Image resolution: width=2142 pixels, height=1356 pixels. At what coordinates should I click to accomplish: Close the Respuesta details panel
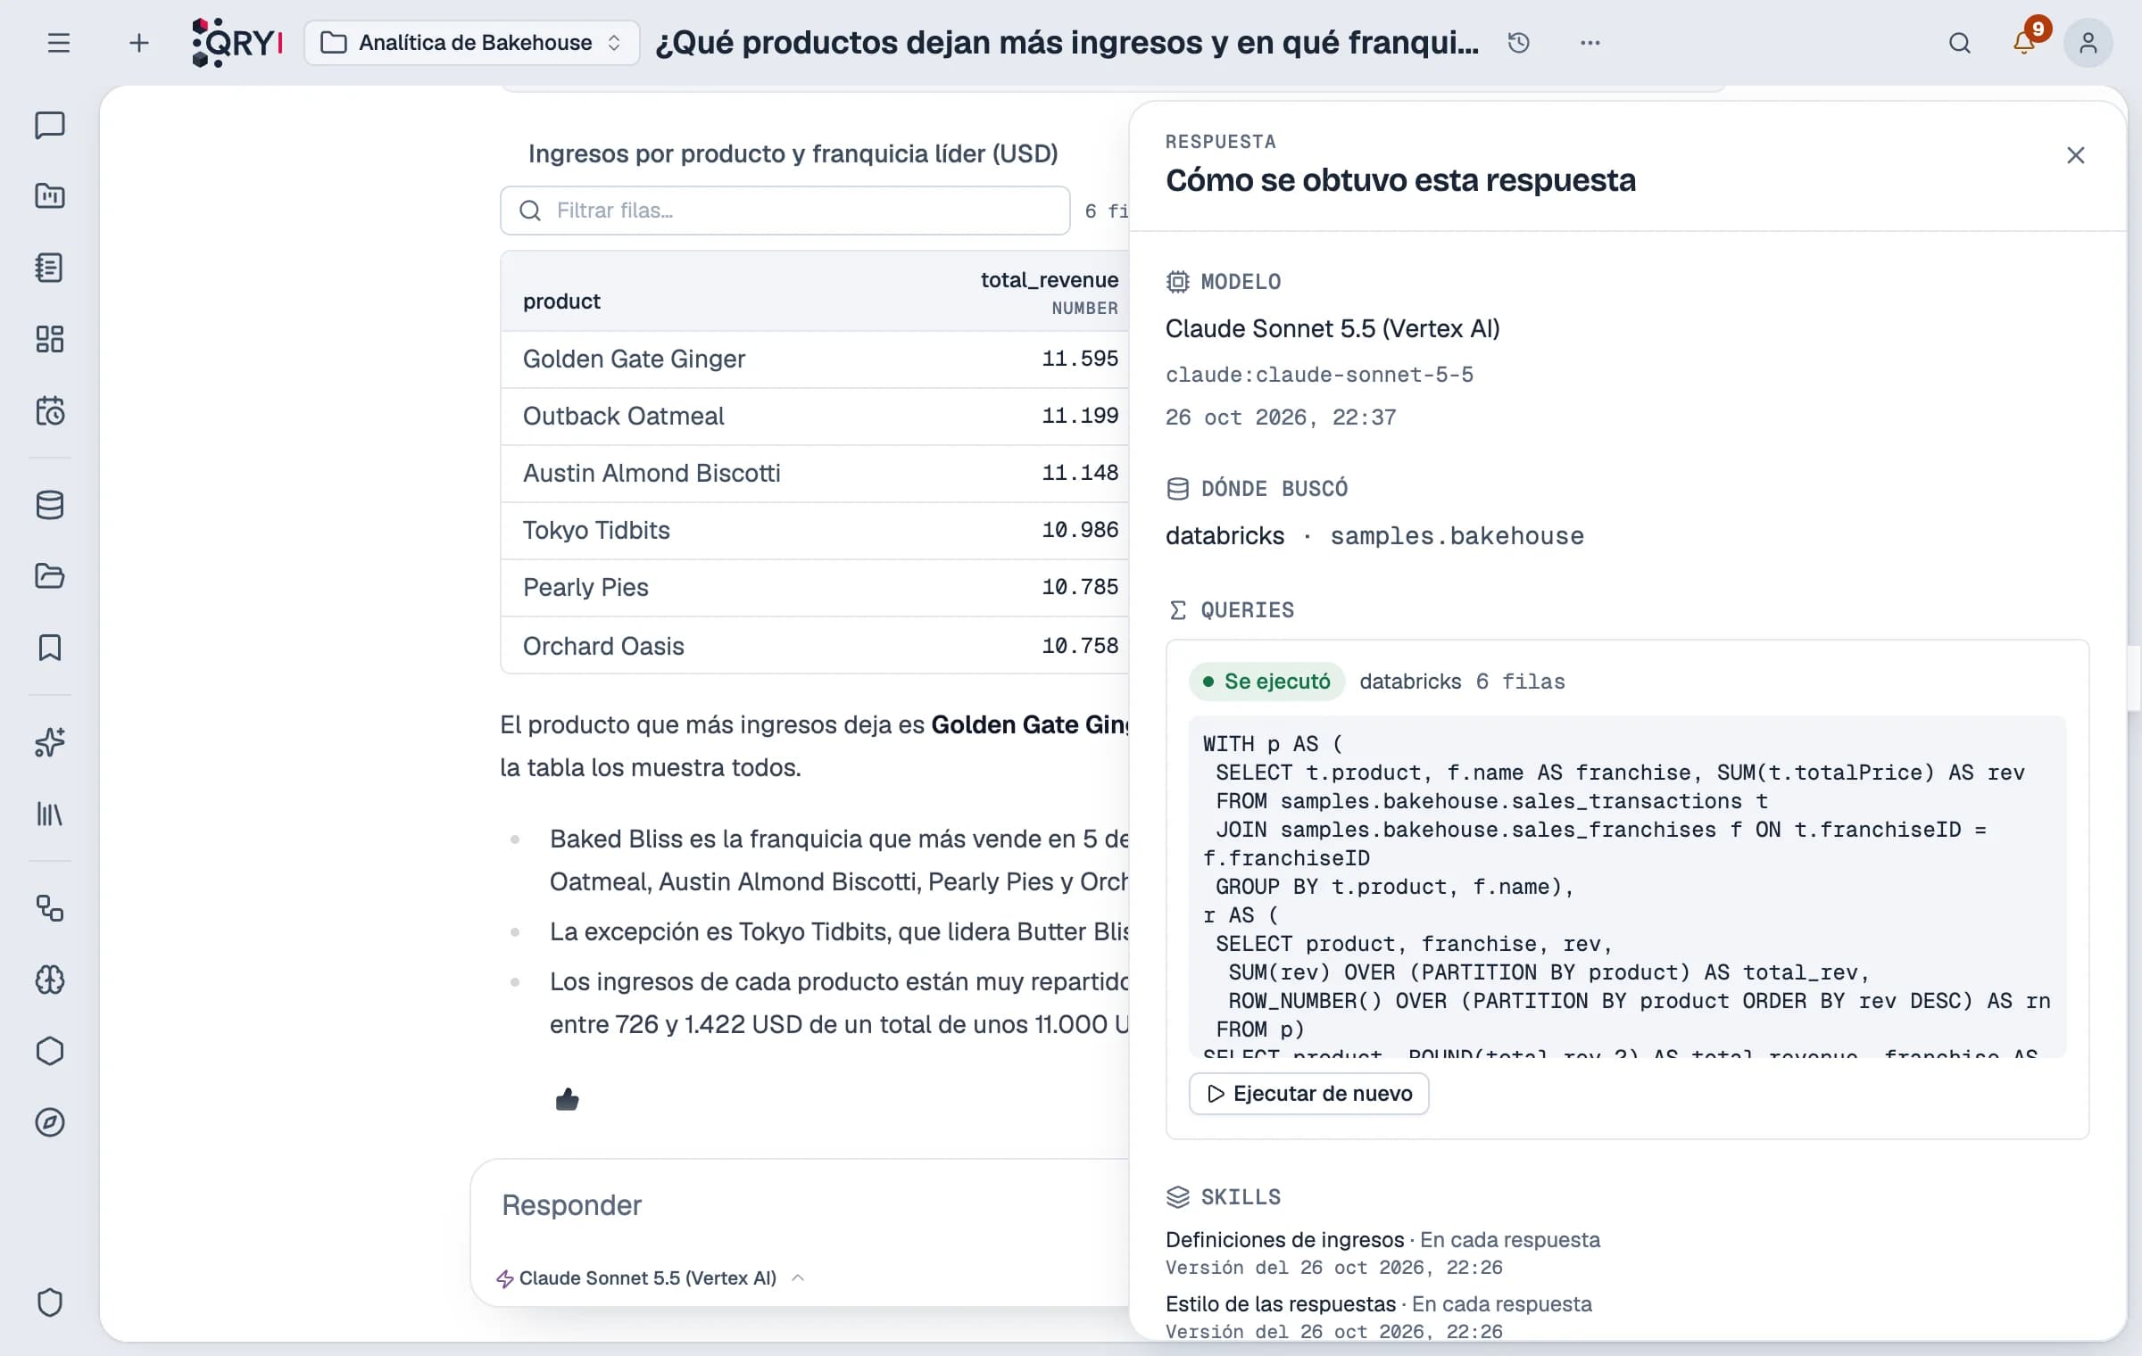coord(2076,155)
